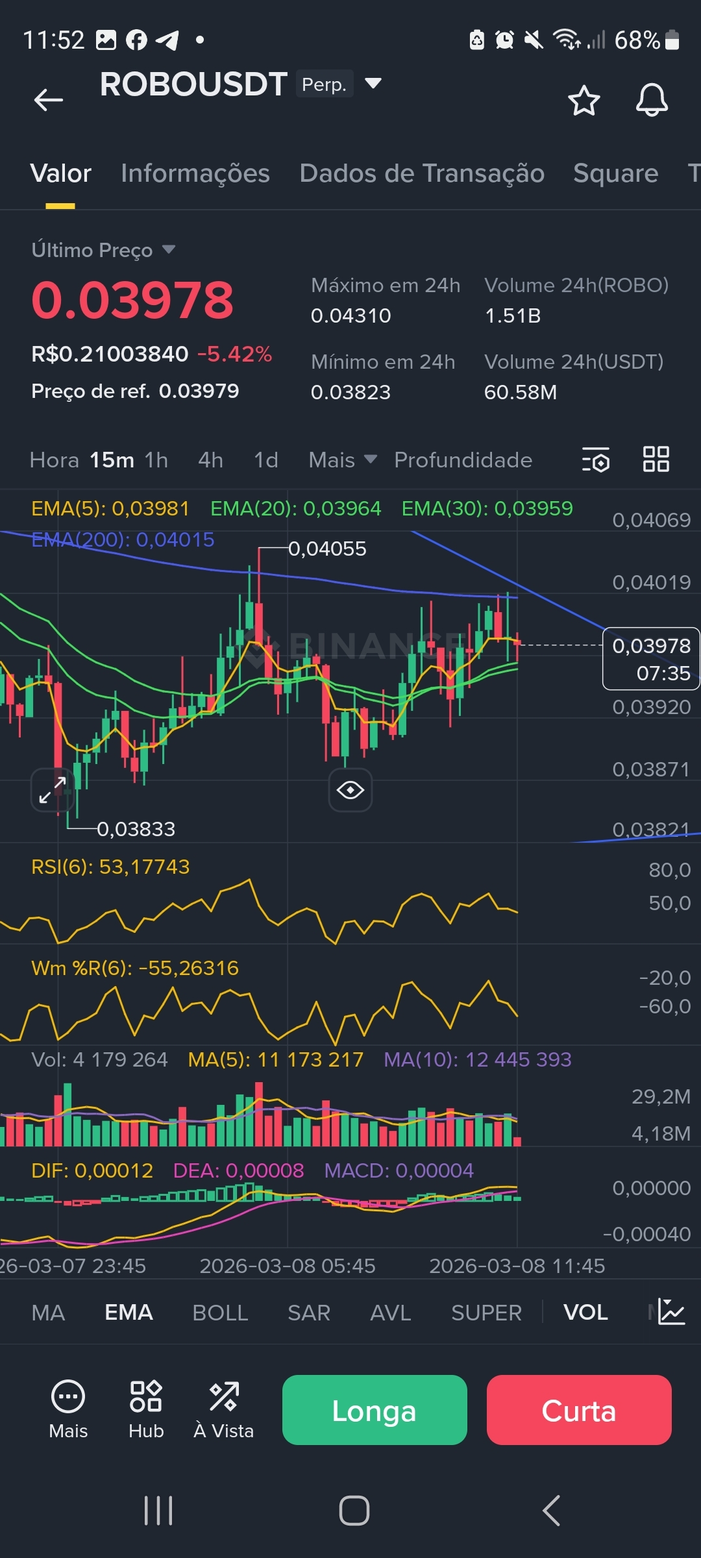Open the Square tab
Image resolution: width=701 pixels, height=1558 pixels.
[x=615, y=173]
